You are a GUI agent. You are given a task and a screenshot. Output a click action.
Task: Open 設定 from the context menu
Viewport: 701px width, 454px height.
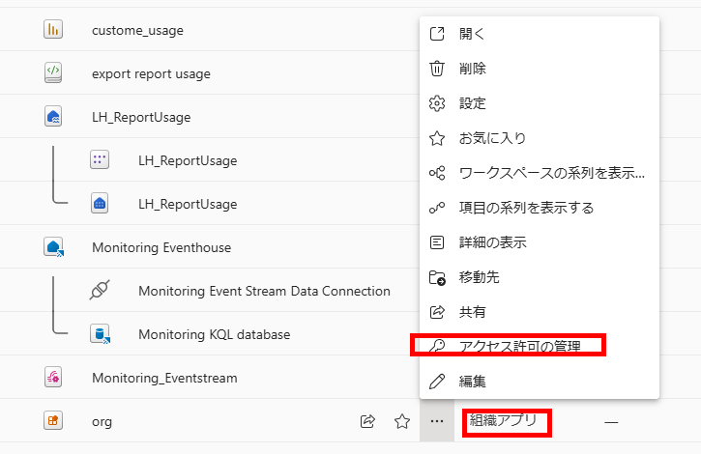pyautogui.click(x=540, y=103)
